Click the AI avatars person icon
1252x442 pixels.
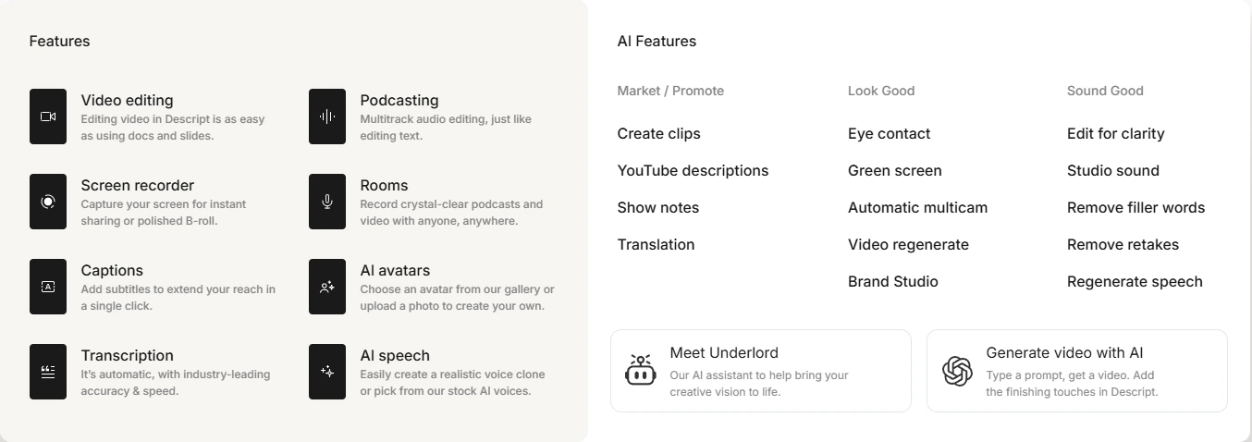tap(327, 287)
